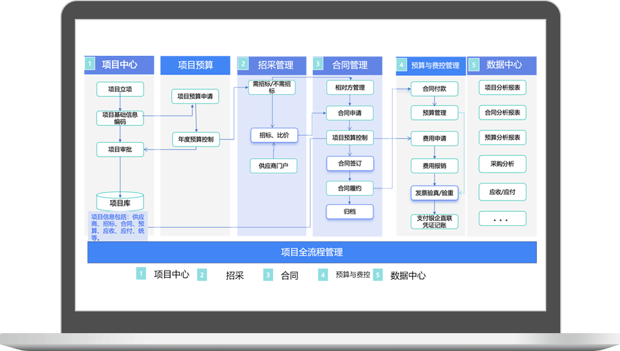Screen dimensions: 620x351
Task: Switch to the 数据中心 column header
Action: tap(504, 65)
